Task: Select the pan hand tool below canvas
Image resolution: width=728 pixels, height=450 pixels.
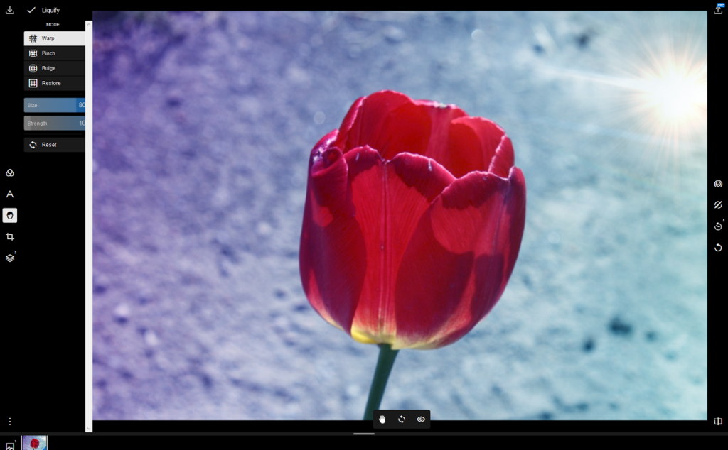Action: pos(382,419)
